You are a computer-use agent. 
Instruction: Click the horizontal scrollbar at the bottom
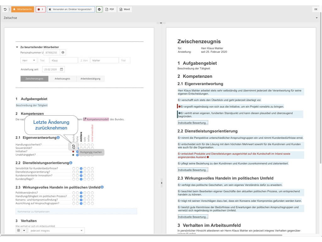coord(142,235)
